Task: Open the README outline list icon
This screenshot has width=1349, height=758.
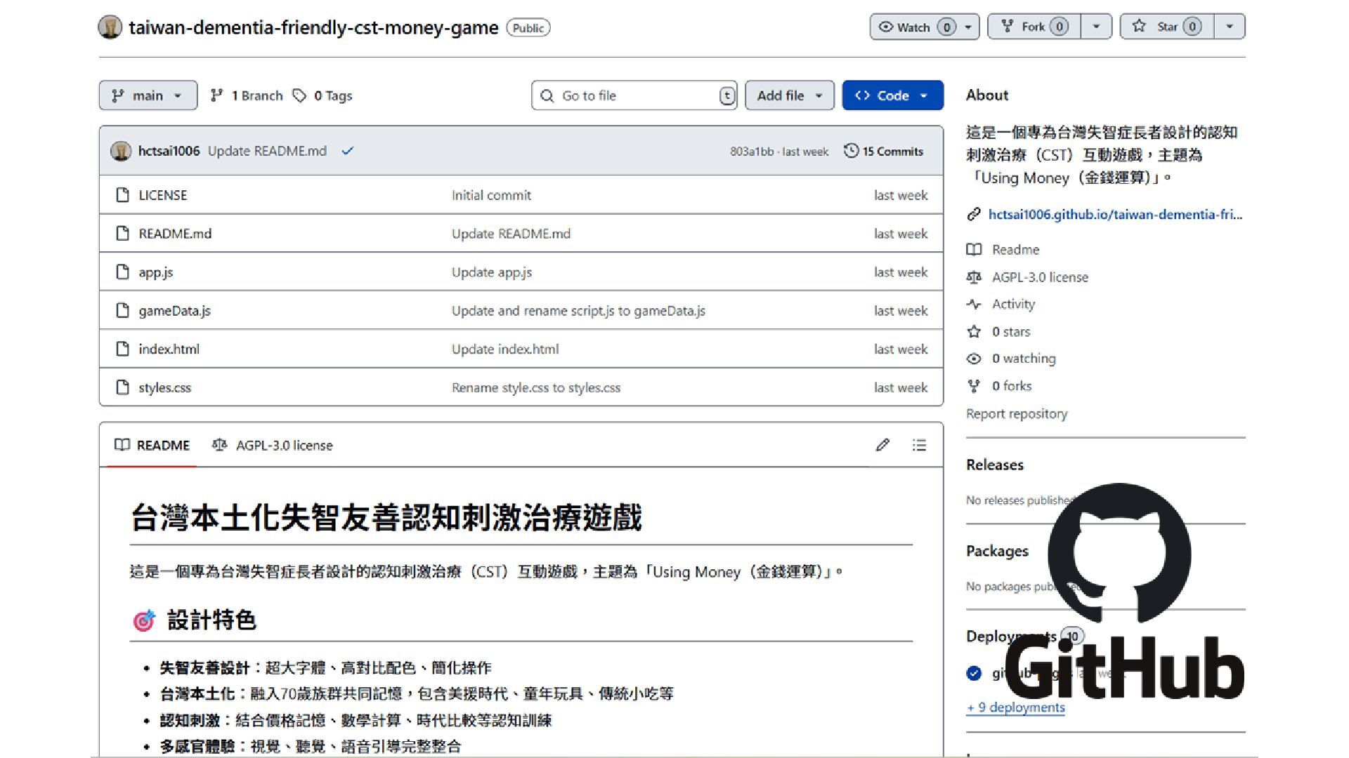Action: (919, 445)
